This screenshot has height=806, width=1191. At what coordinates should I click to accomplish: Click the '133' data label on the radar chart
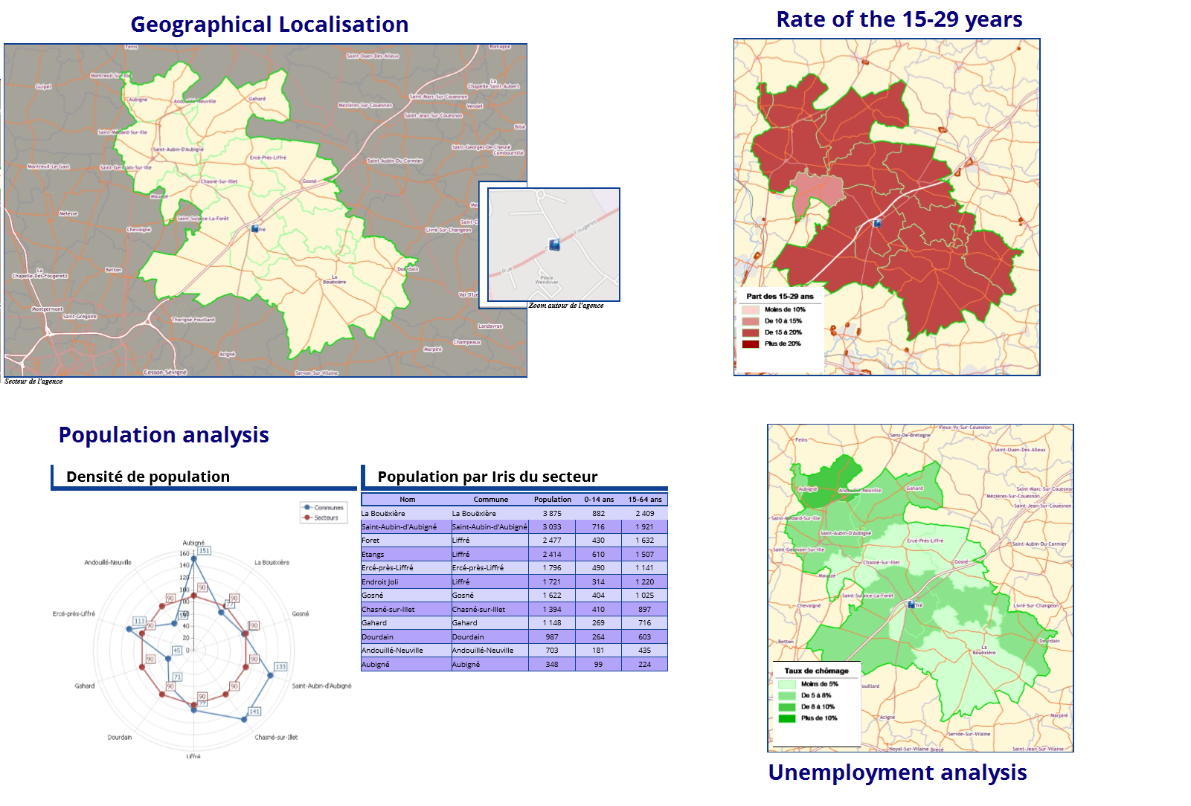point(280,667)
